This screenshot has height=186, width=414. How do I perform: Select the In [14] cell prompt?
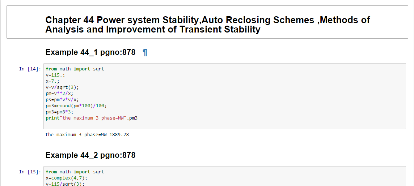[x=30, y=69]
